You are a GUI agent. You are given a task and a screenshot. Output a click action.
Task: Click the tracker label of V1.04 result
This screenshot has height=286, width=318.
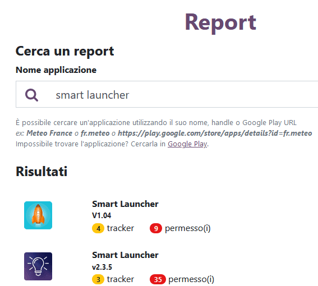(121, 228)
